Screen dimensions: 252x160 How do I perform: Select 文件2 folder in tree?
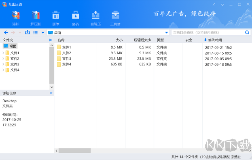[13, 59]
